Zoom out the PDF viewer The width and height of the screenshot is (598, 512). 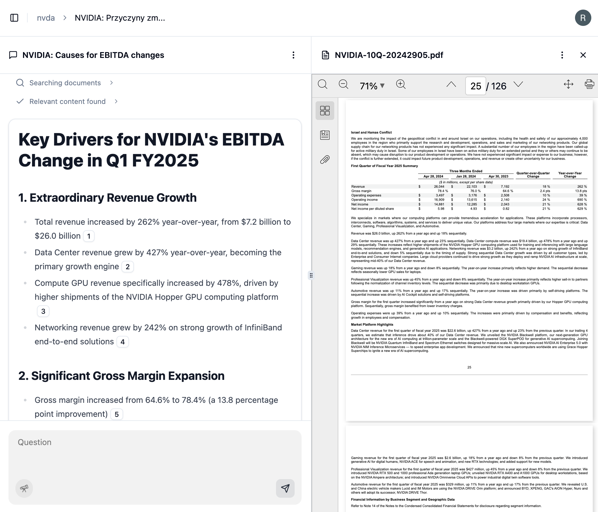[x=343, y=84]
